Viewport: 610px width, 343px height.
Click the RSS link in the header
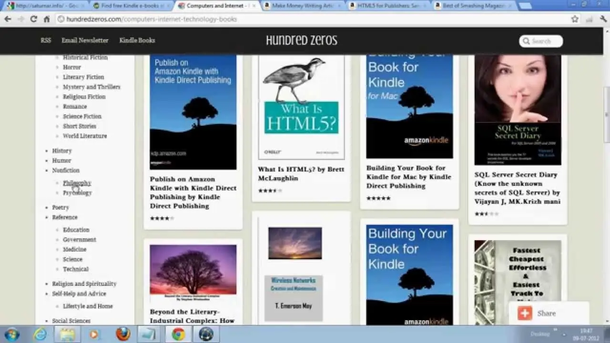(x=46, y=40)
